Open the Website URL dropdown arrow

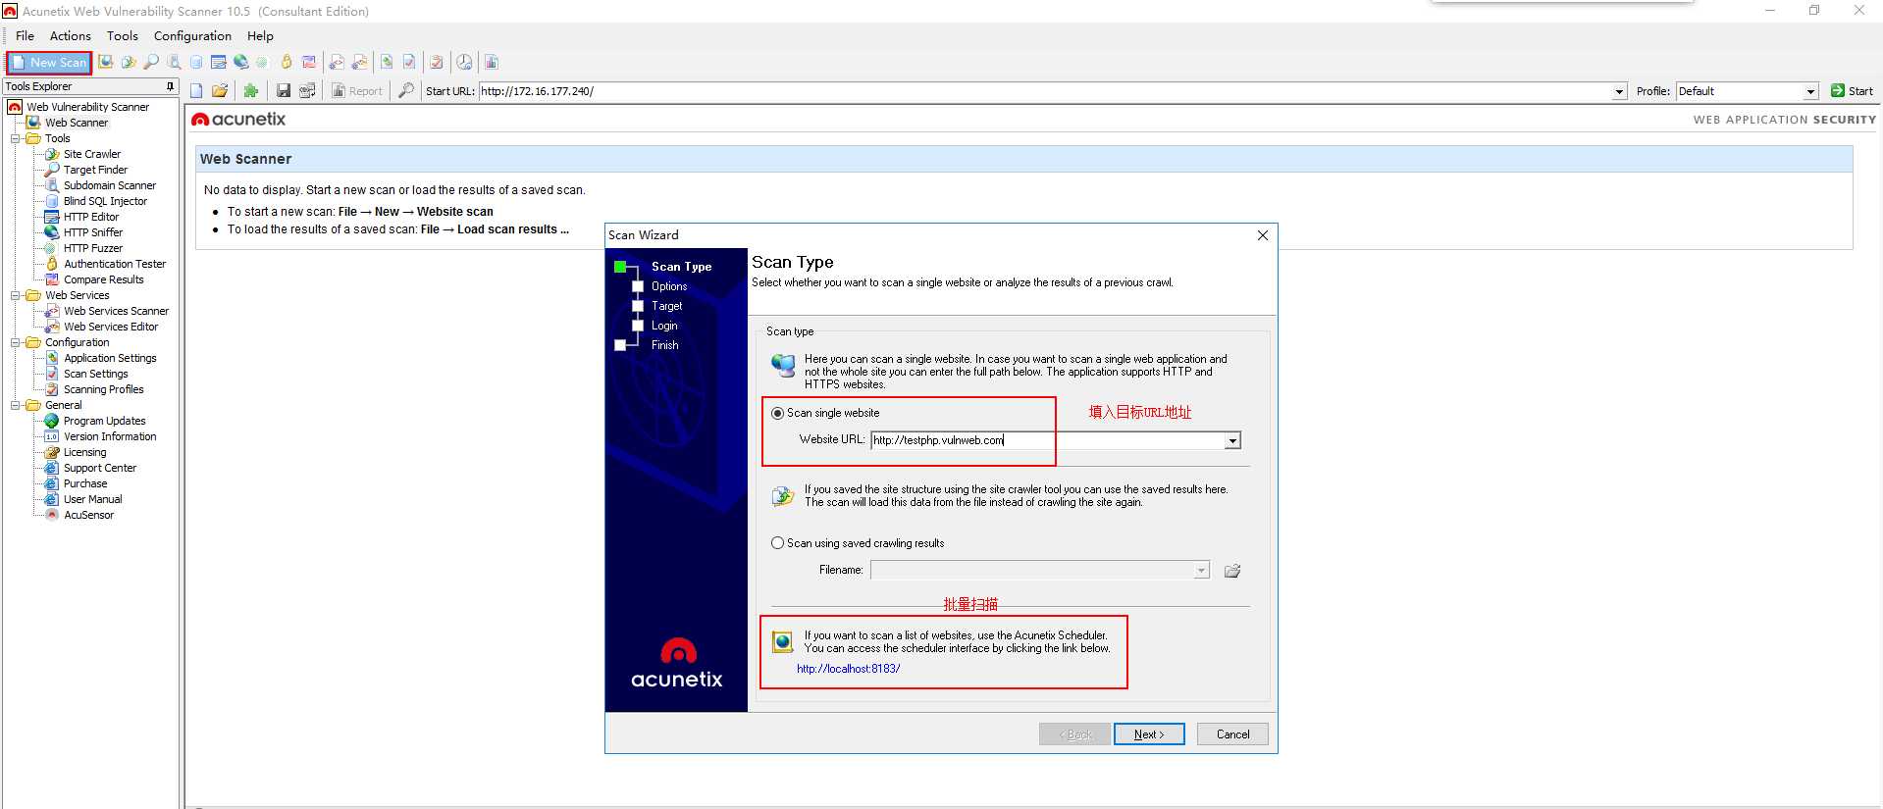(x=1232, y=441)
